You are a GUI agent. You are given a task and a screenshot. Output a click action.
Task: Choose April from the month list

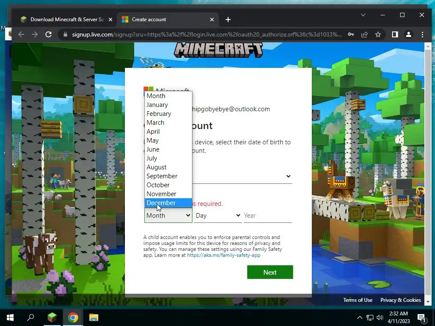click(x=168, y=132)
